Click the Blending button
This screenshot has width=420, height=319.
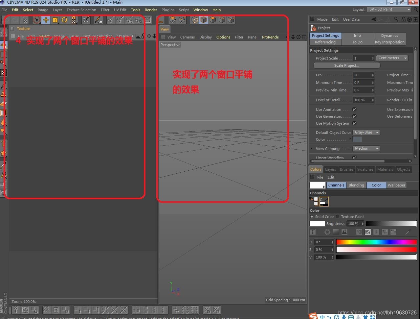(x=356, y=185)
